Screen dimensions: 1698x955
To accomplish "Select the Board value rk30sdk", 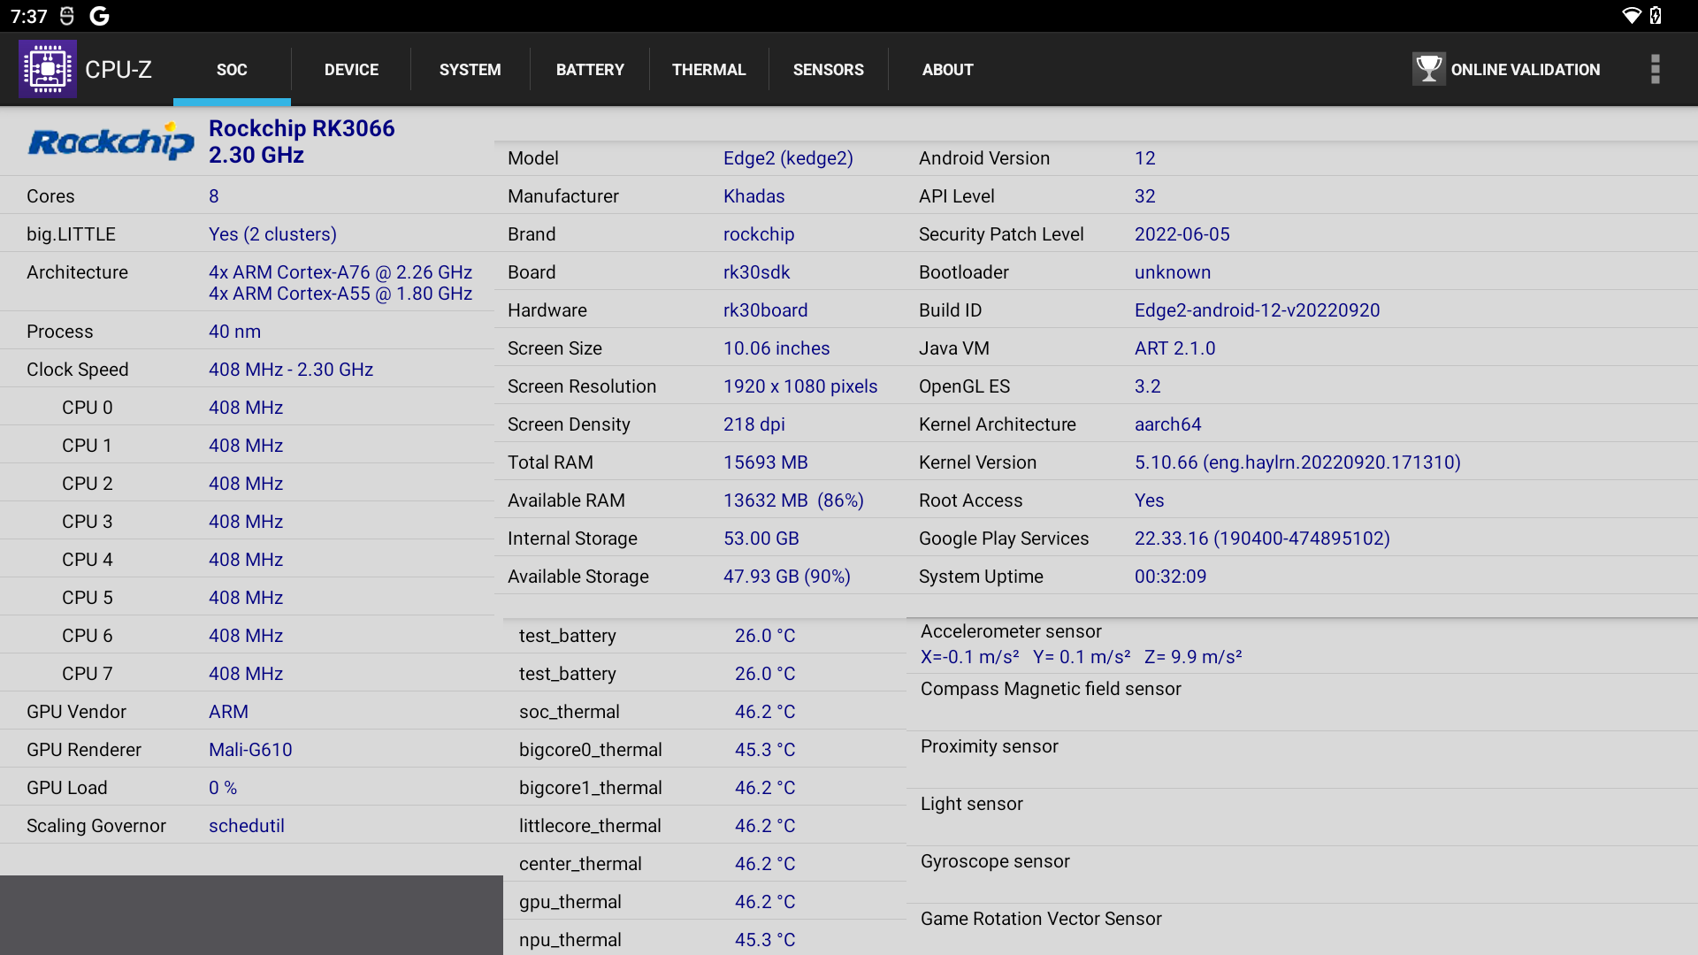I will pyautogui.click(x=757, y=272).
